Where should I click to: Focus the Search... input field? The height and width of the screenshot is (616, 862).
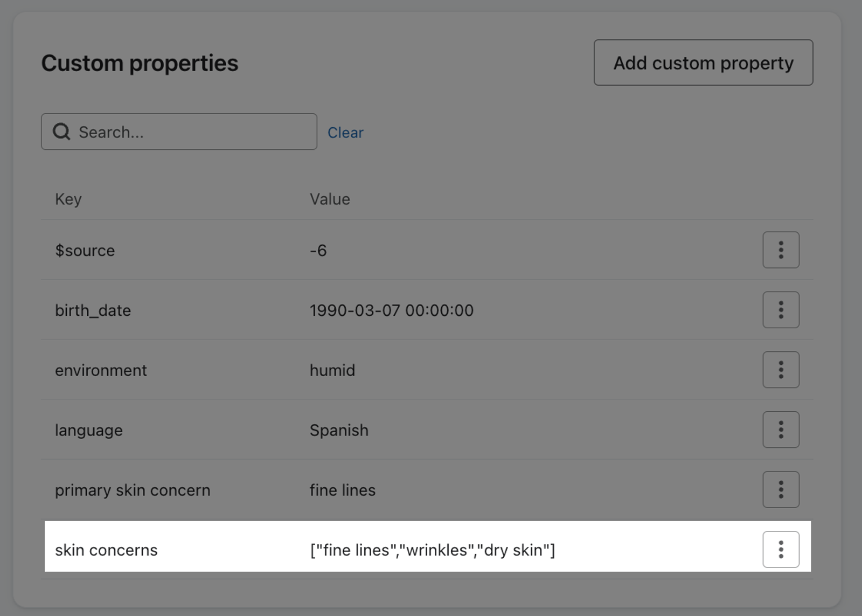[x=179, y=131]
